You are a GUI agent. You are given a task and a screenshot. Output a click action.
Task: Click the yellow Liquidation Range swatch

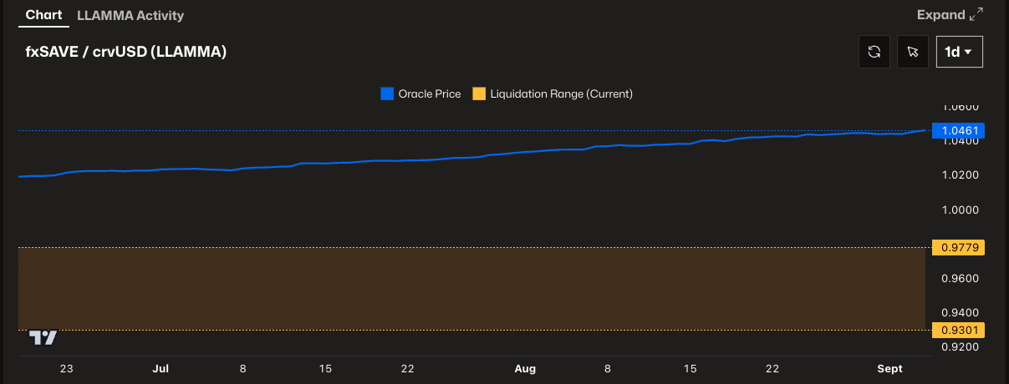pyautogui.click(x=479, y=93)
